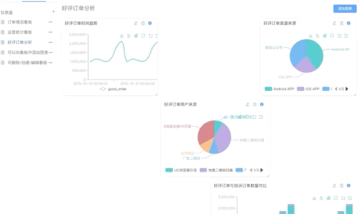Image resolution: width=359 pixels, height=214 pixels.
Task: Restore the 好评订单时间趋势 chart
Action: coord(144,36)
